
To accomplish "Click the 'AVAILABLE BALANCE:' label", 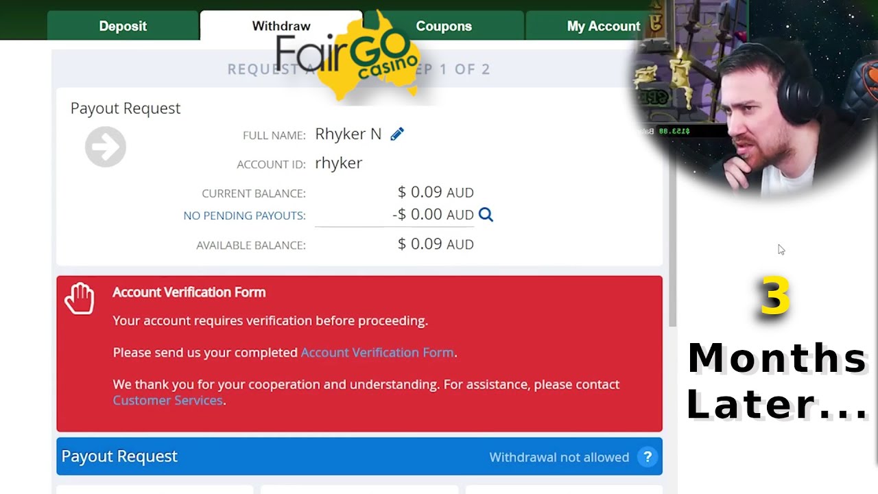I will (251, 245).
